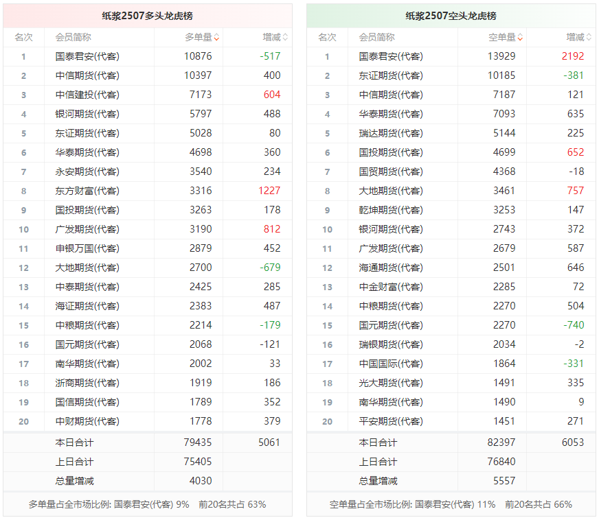Viewport: 599px width, 520px height.
Task: Click previous-day long total 75405
Action: coord(198,462)
